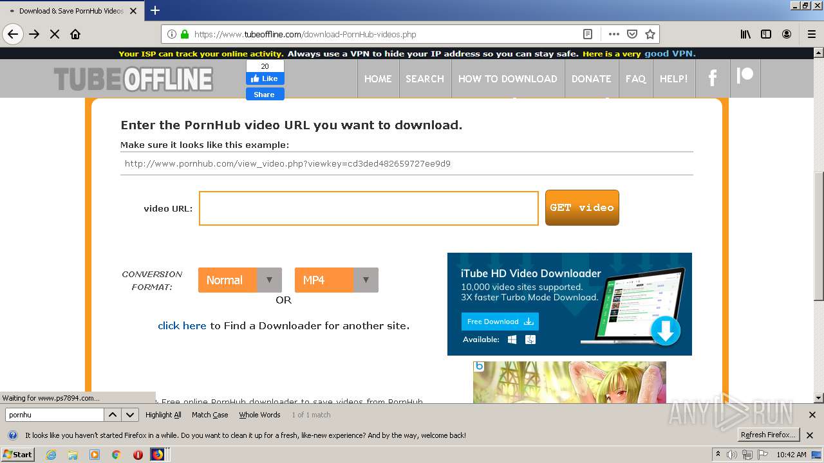Open DONATE menu item
The image size is (824, 463).
[x=592, y=78]
